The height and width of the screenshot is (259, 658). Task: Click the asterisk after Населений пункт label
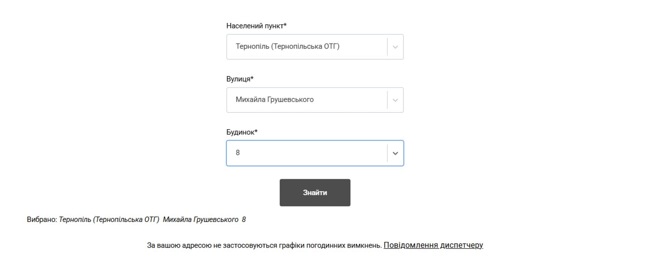(x=285, y=25)
